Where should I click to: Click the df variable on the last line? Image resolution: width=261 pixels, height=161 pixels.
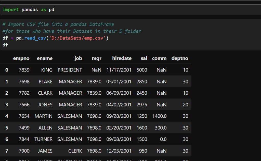click(x=4, y=45)
